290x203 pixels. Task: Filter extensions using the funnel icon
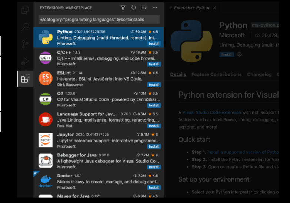pyautogui.click(x=123, y=7)
